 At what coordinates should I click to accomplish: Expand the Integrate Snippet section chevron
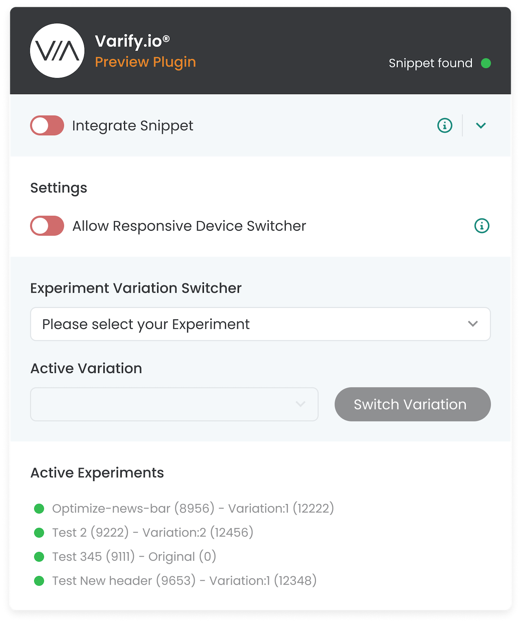[x=481, y=125]
